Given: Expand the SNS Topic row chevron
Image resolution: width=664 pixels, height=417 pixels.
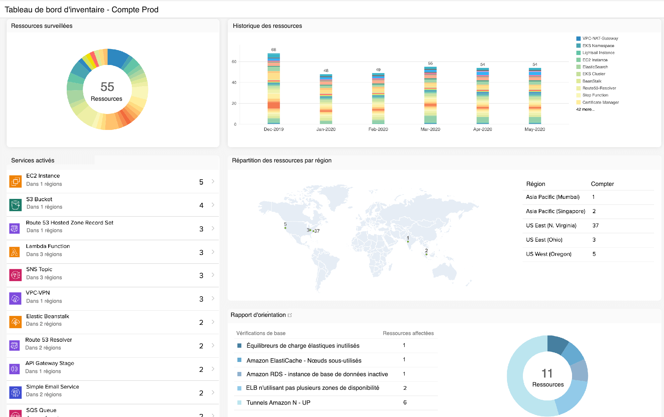Looking at the screenshot, I should click(213, 275).
